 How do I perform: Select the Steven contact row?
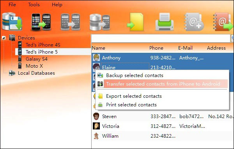pyautogui.click(x=163, y=117)
